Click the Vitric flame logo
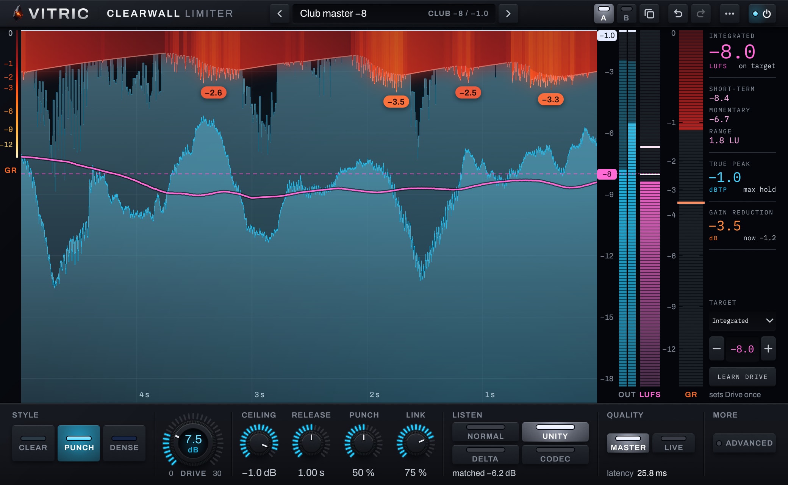 click(x=18, y=13)
